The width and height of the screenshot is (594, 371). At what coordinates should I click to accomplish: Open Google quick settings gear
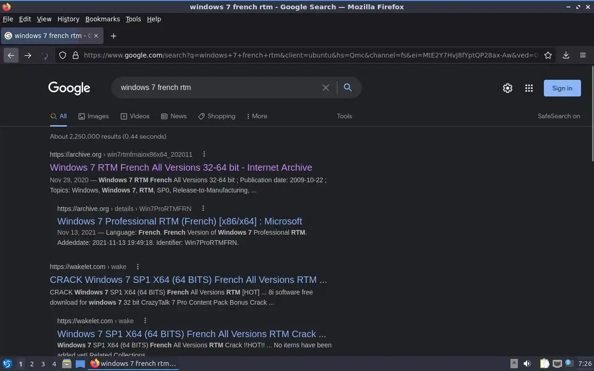tap(508, 88)
